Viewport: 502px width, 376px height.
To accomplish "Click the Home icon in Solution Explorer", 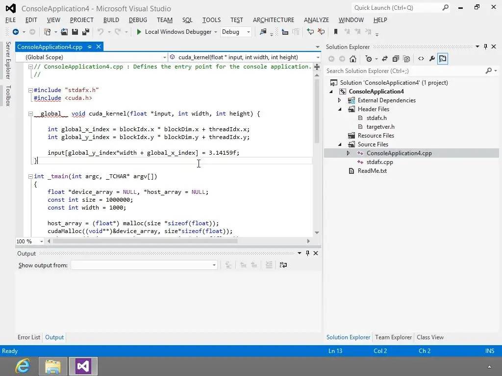I will click(x=353, y=59).
